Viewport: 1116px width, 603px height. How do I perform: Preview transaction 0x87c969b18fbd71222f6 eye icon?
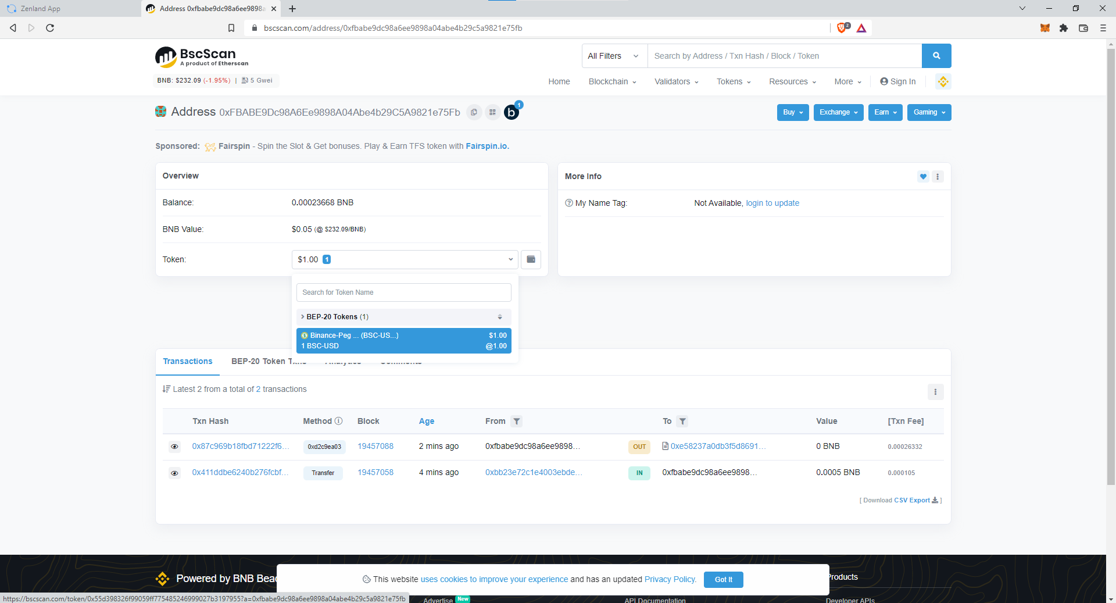174,447
